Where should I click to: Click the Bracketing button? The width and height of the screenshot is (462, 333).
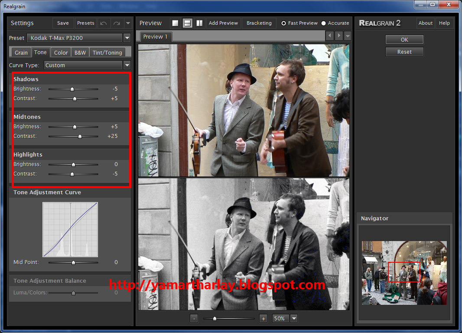point(259,23)
